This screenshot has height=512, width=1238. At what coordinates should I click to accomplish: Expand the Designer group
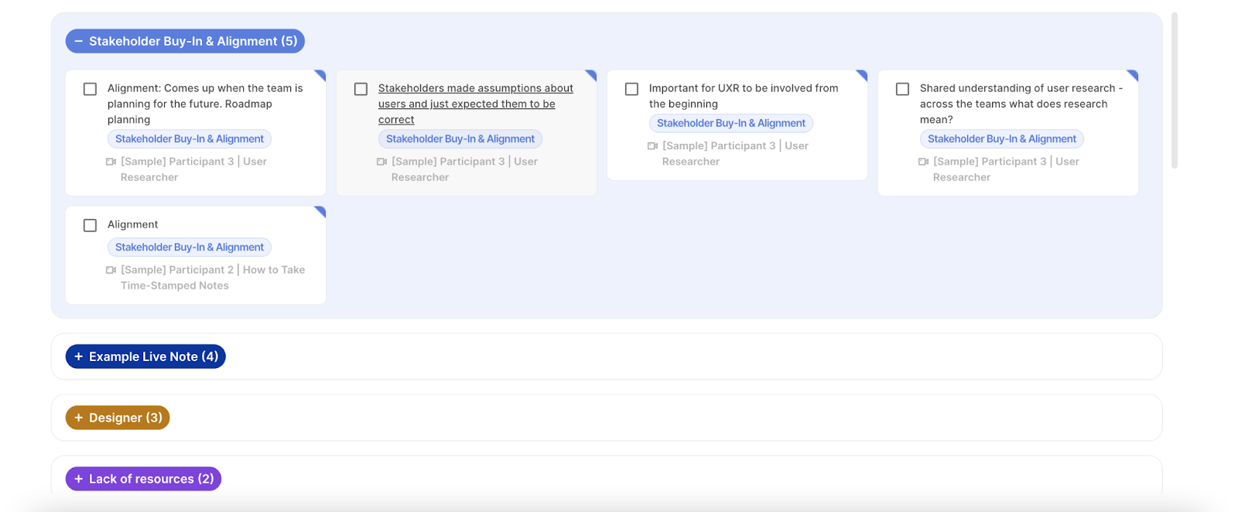click(79, 418)
